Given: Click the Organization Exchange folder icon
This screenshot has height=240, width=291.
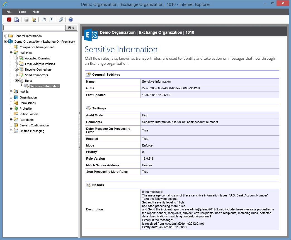Looking at the screenshot, I should coord(16,97).
